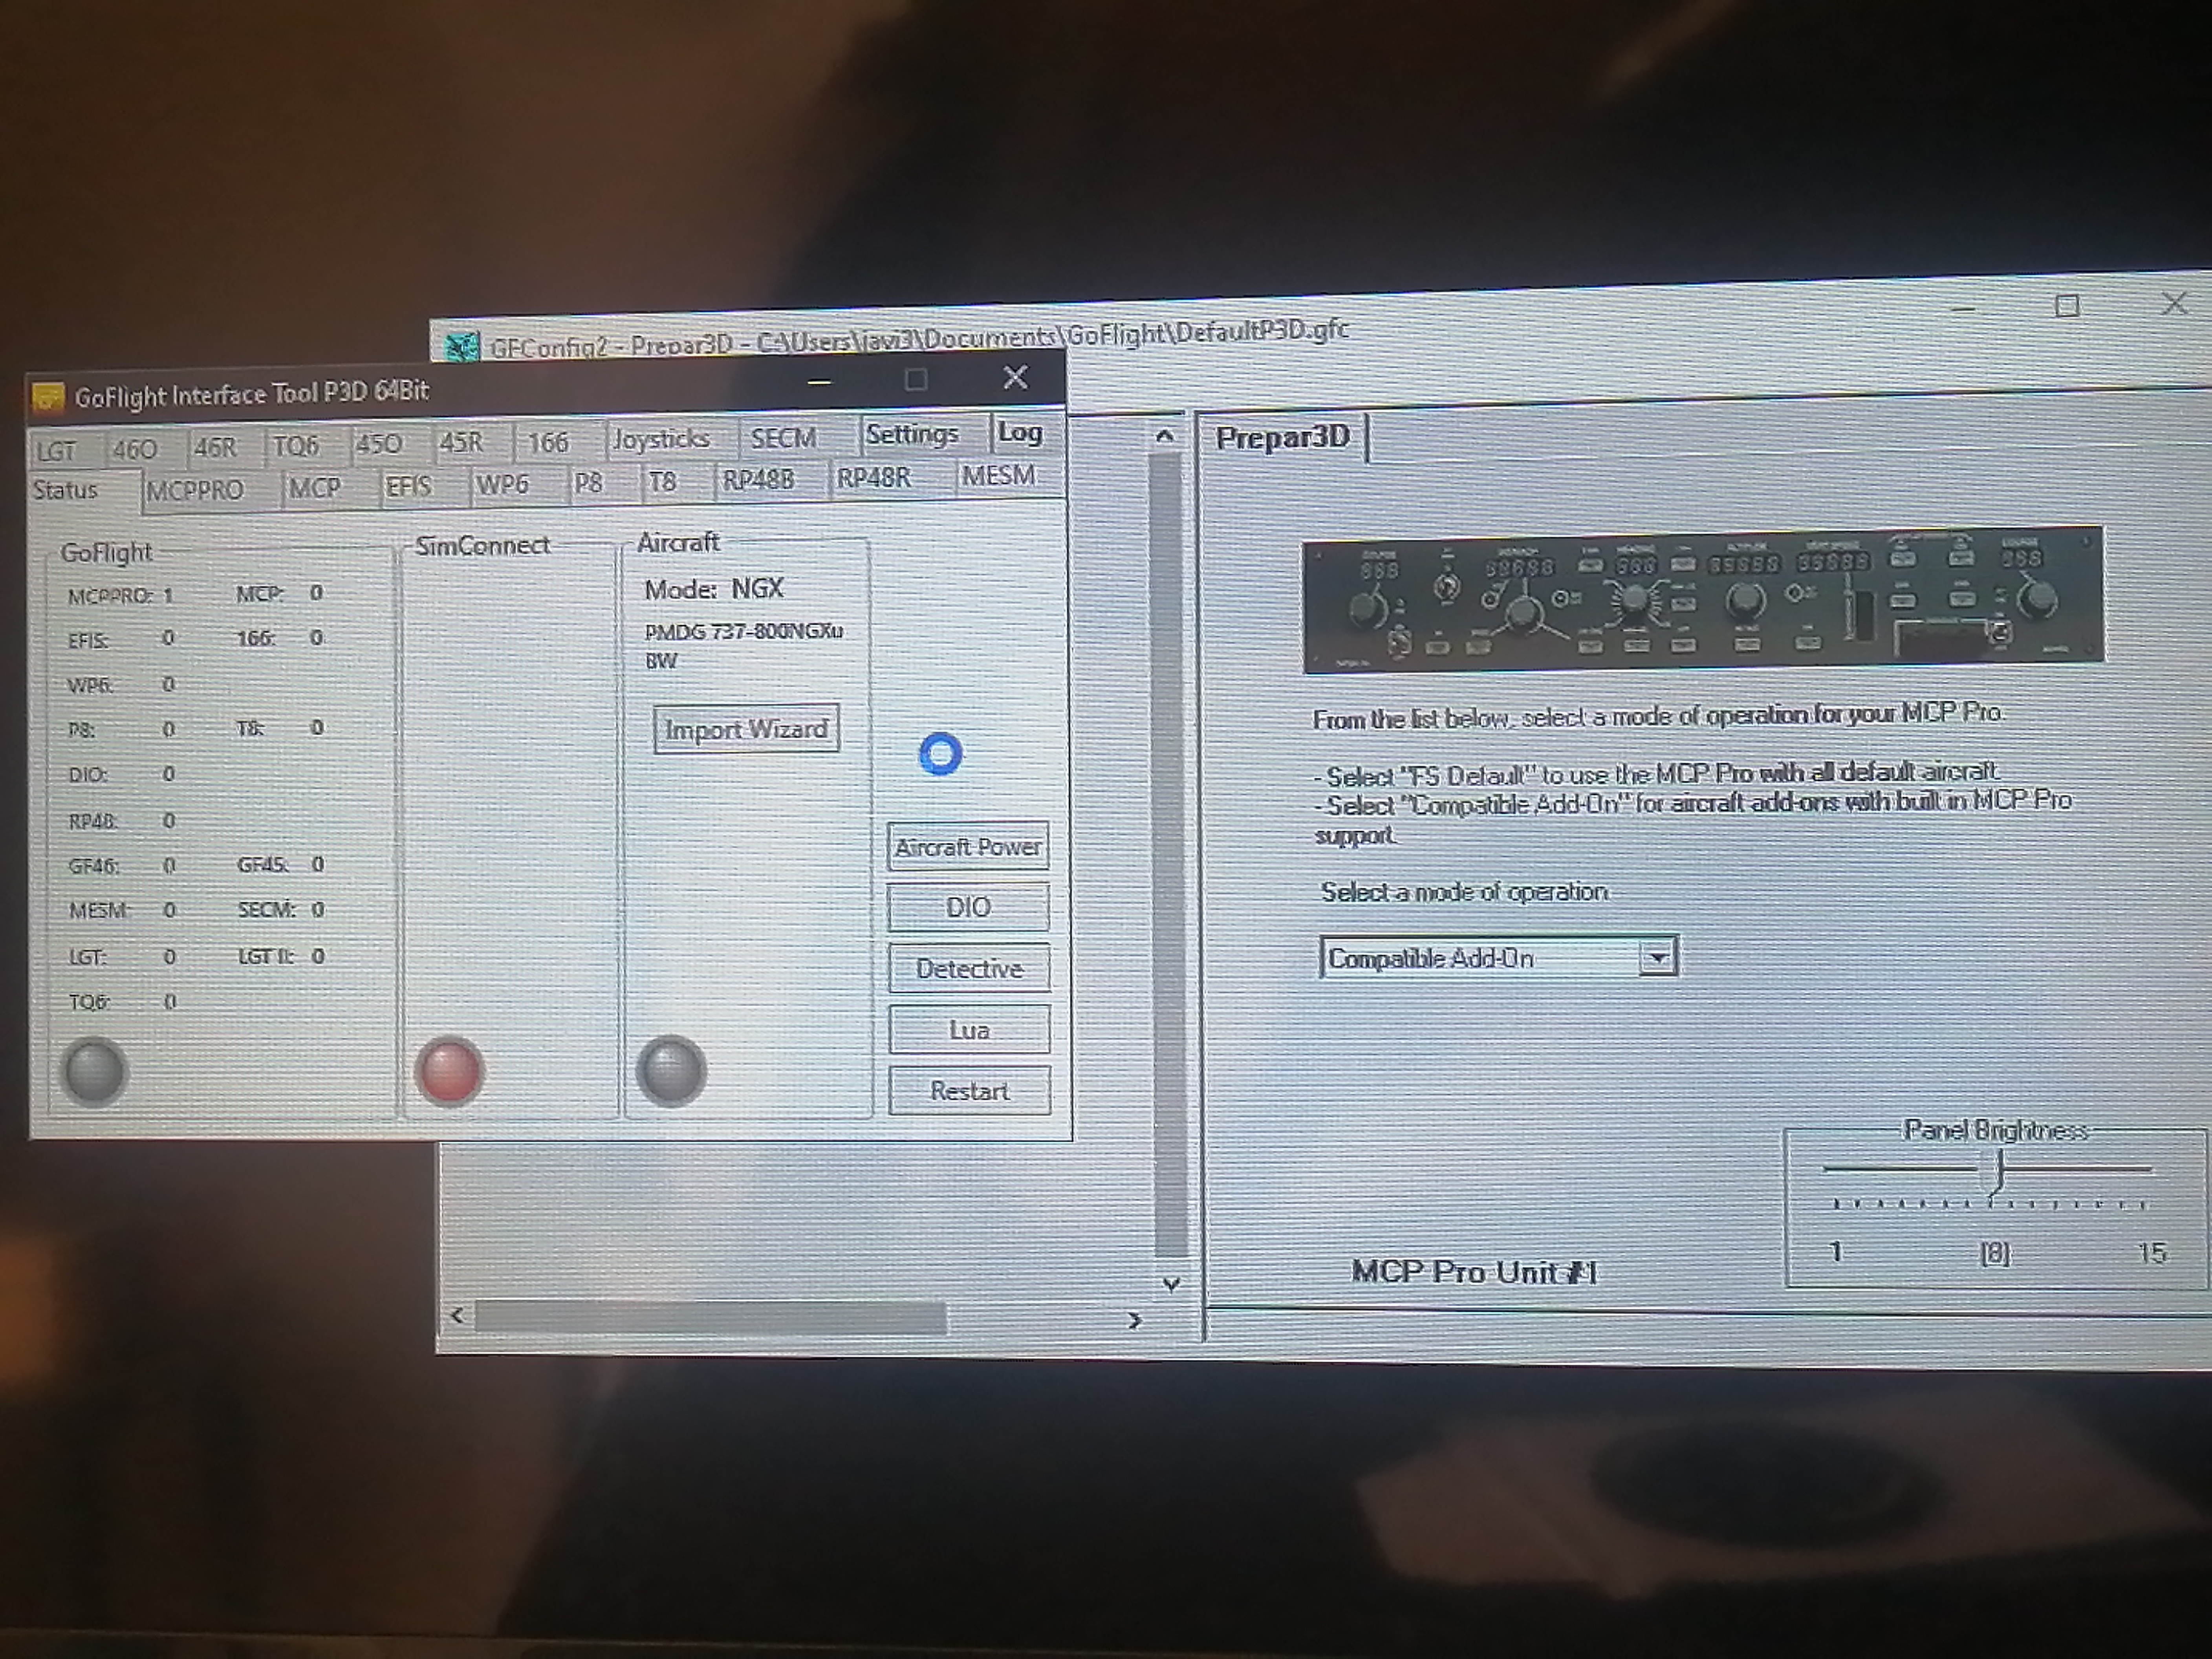Viewport: 2212px width, 1659px height.
Task: Click the 'MCP Pro Unit #1' label
Action: coord(1475,1272)
